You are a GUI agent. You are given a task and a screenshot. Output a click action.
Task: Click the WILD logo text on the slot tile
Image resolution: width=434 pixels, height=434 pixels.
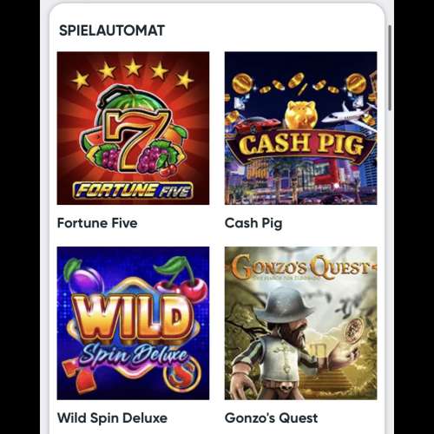tap(132, 318)
